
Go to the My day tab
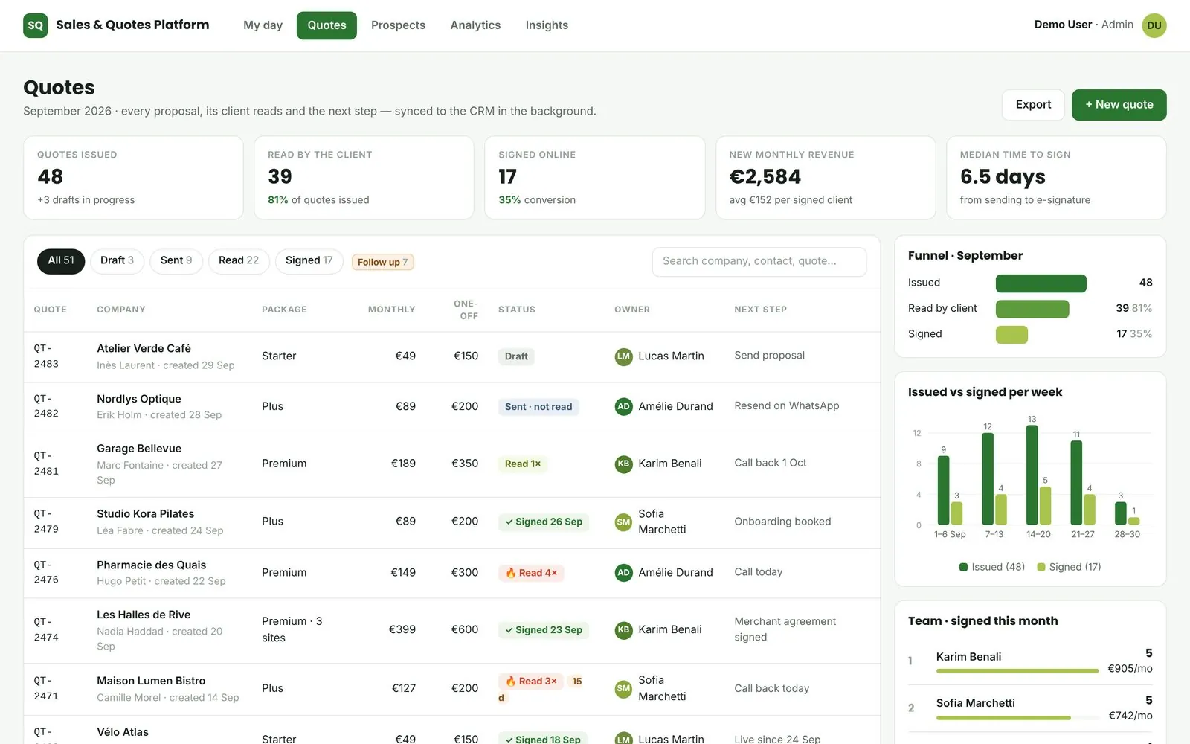click(x=263, y=25)
